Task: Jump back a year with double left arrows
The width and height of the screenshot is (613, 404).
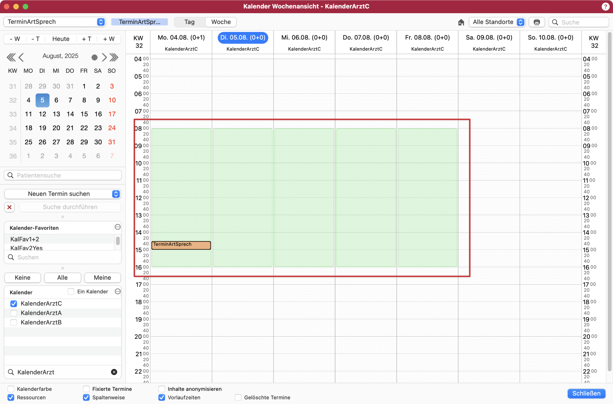Action: click(x=11, y=57)
